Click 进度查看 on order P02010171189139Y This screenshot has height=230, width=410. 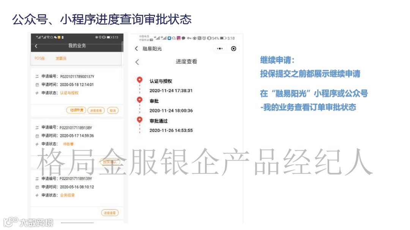pos(110,213)
